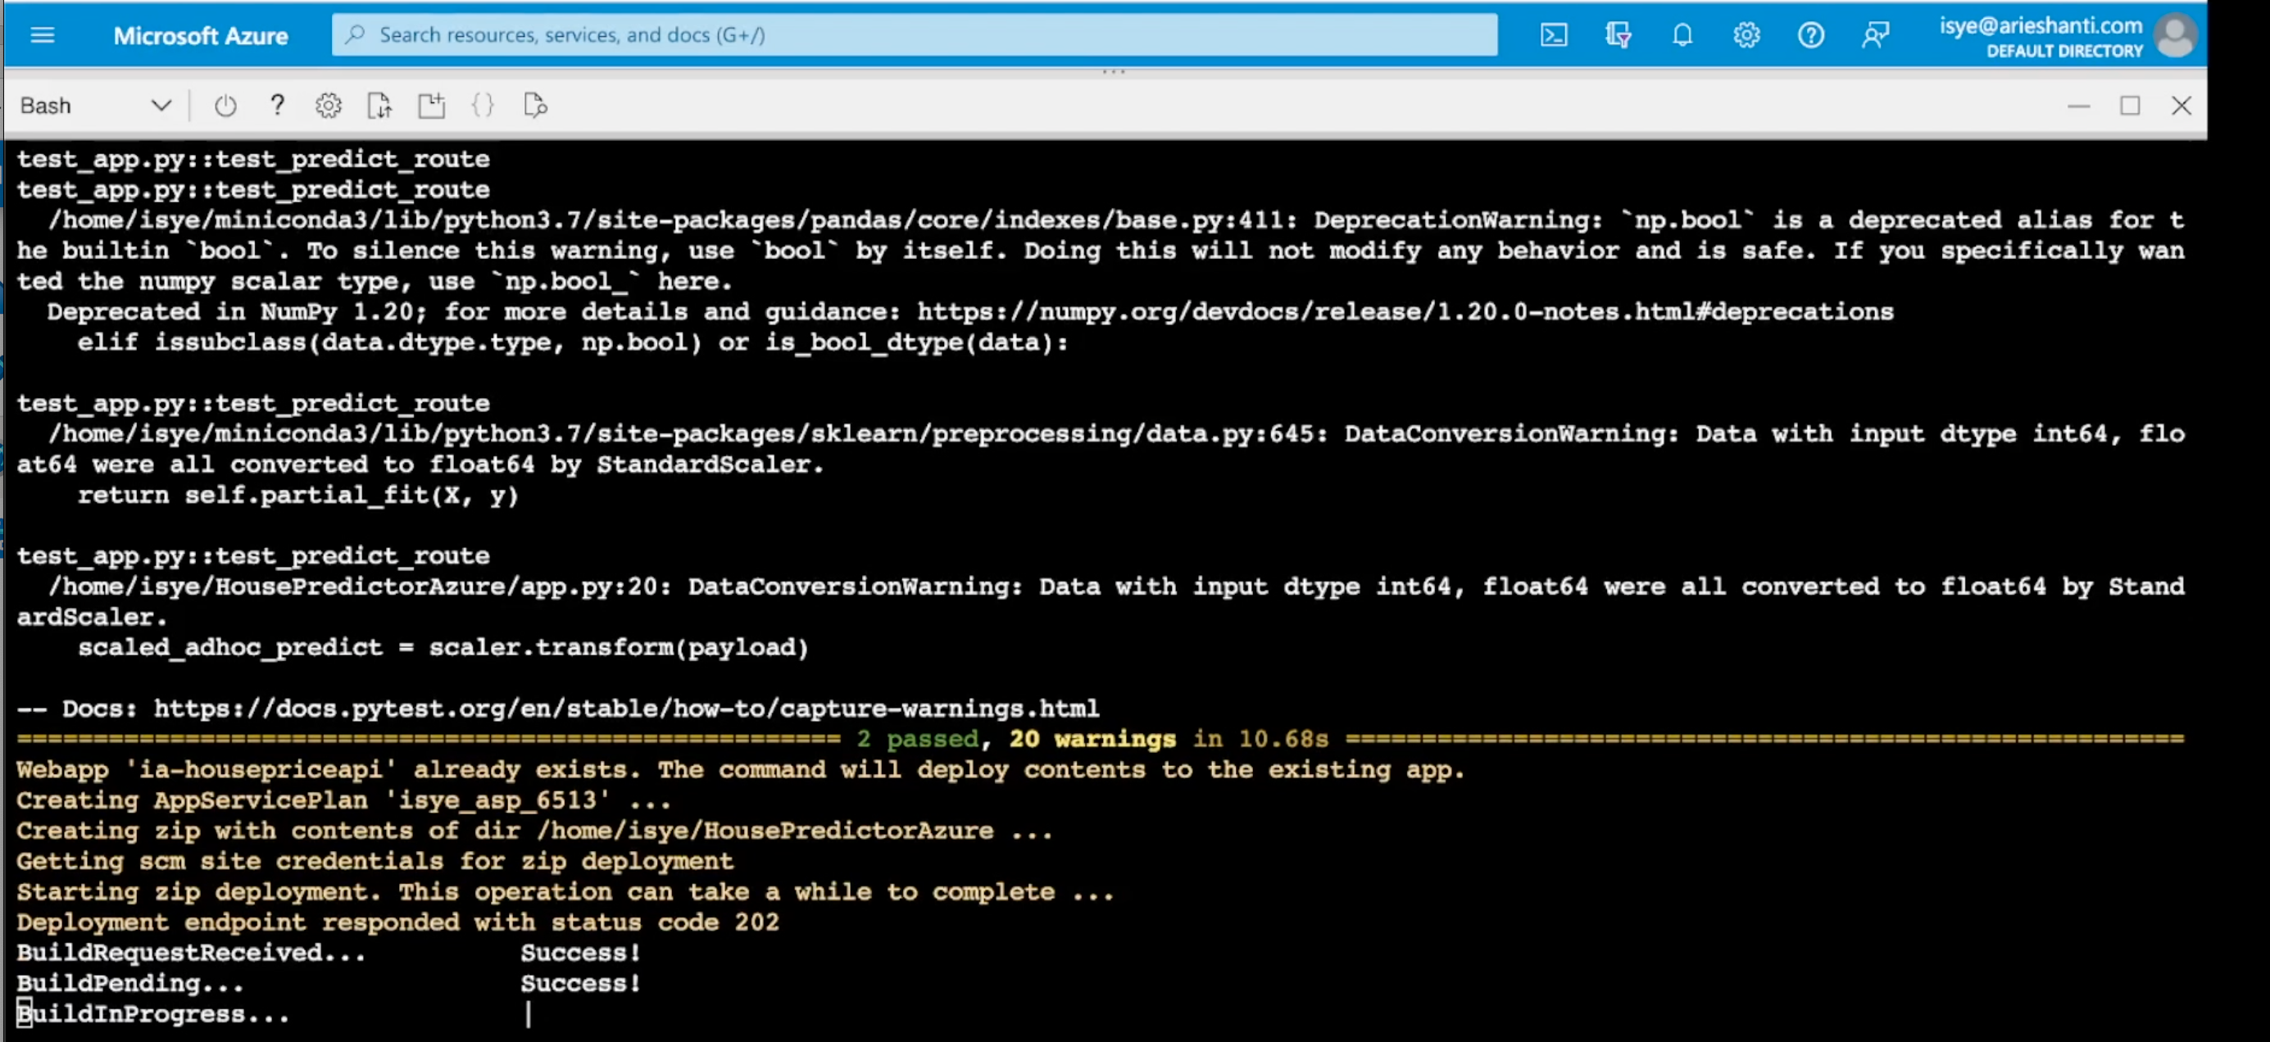Open web preview in Cloud Shell

[536, 106]
